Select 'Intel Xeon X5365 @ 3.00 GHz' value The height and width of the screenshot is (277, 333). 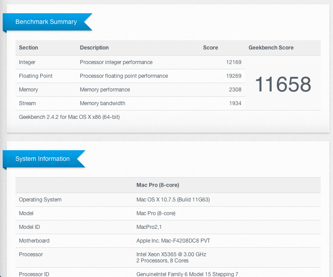coord(171,254)
